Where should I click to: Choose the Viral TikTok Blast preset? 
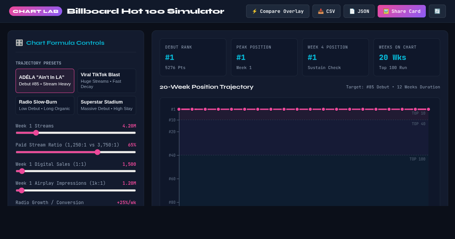[107, 81]
